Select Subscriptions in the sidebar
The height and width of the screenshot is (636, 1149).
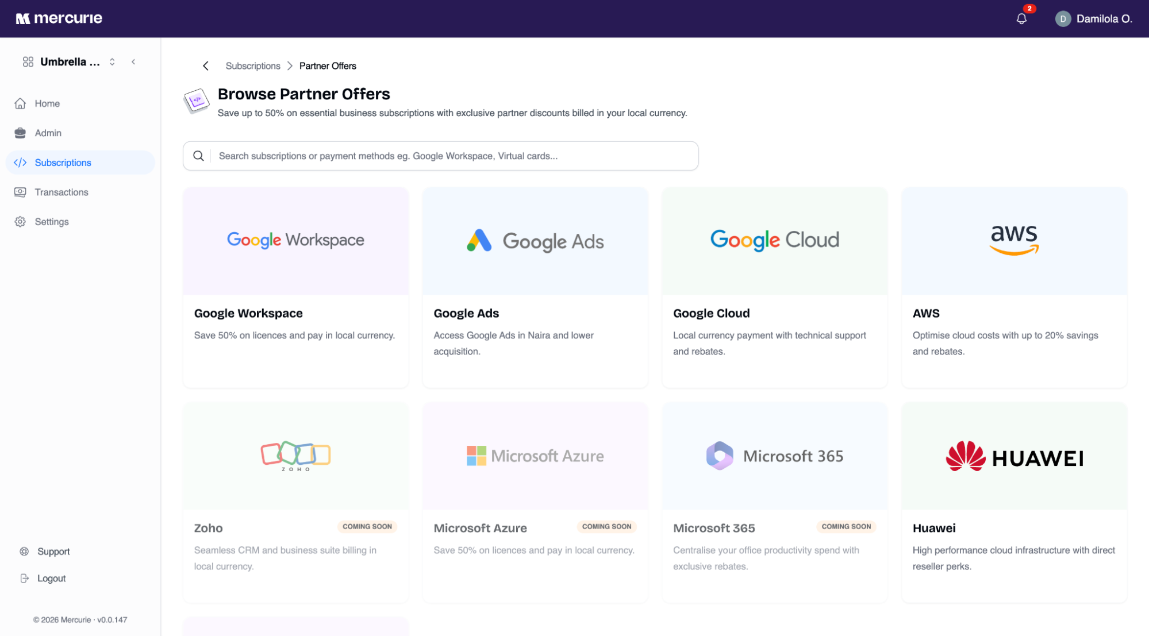(80, 163)
